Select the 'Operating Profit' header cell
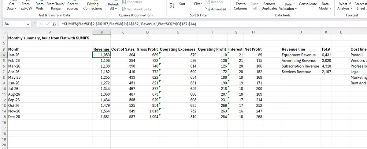Viewport: 367px width, 149px height. coord(212,49)
